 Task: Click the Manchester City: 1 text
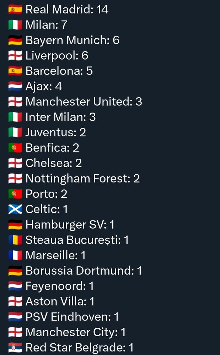[x=75, y=332]
